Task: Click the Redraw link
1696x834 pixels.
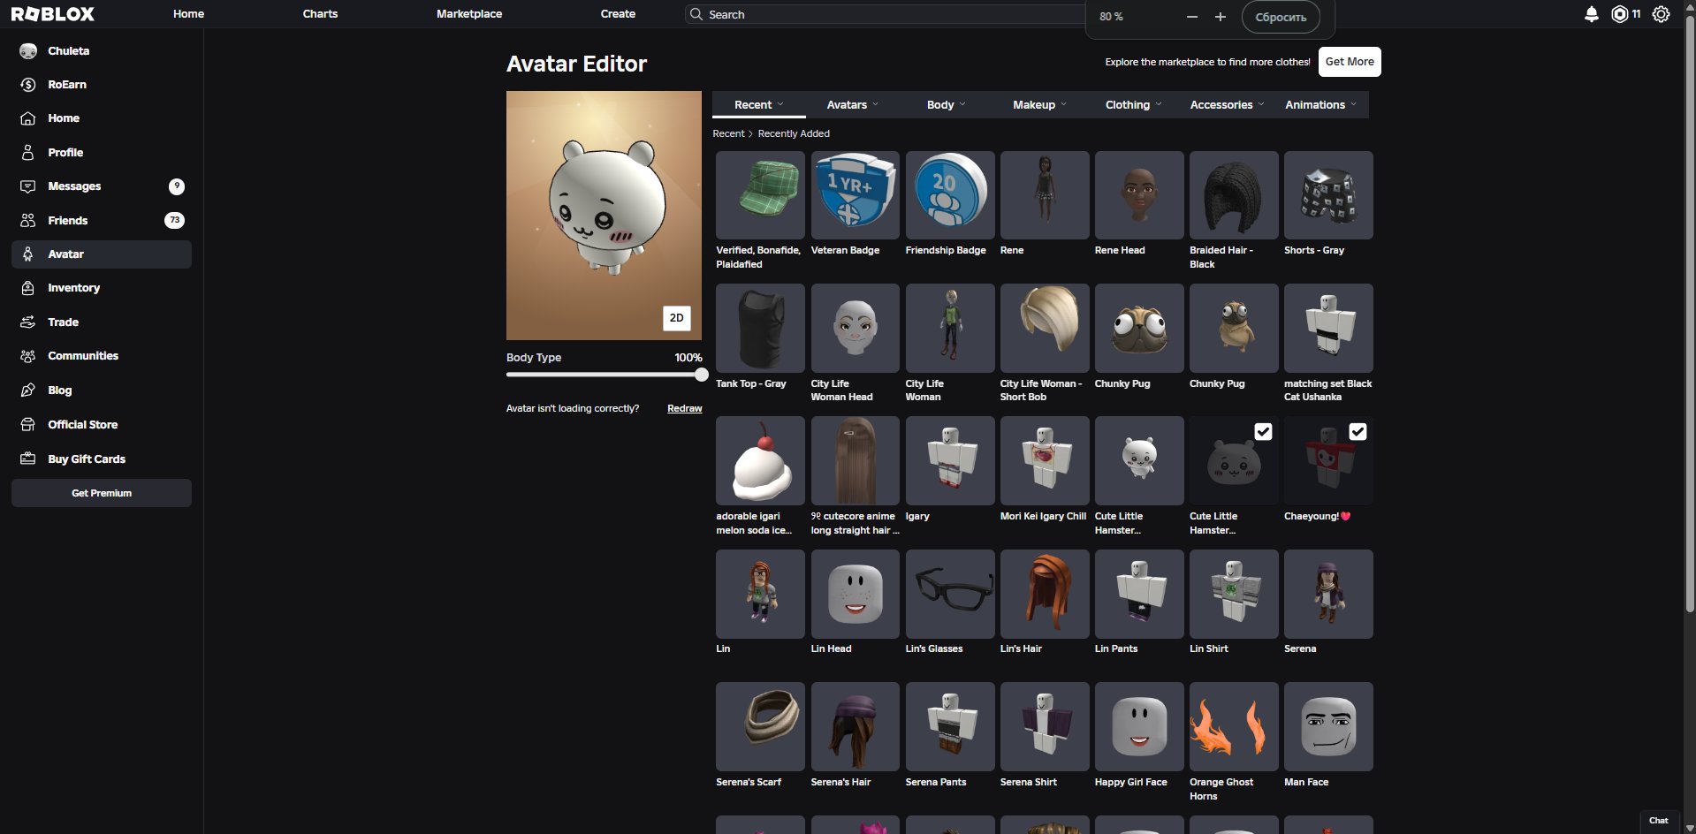Action: [685, 408]
